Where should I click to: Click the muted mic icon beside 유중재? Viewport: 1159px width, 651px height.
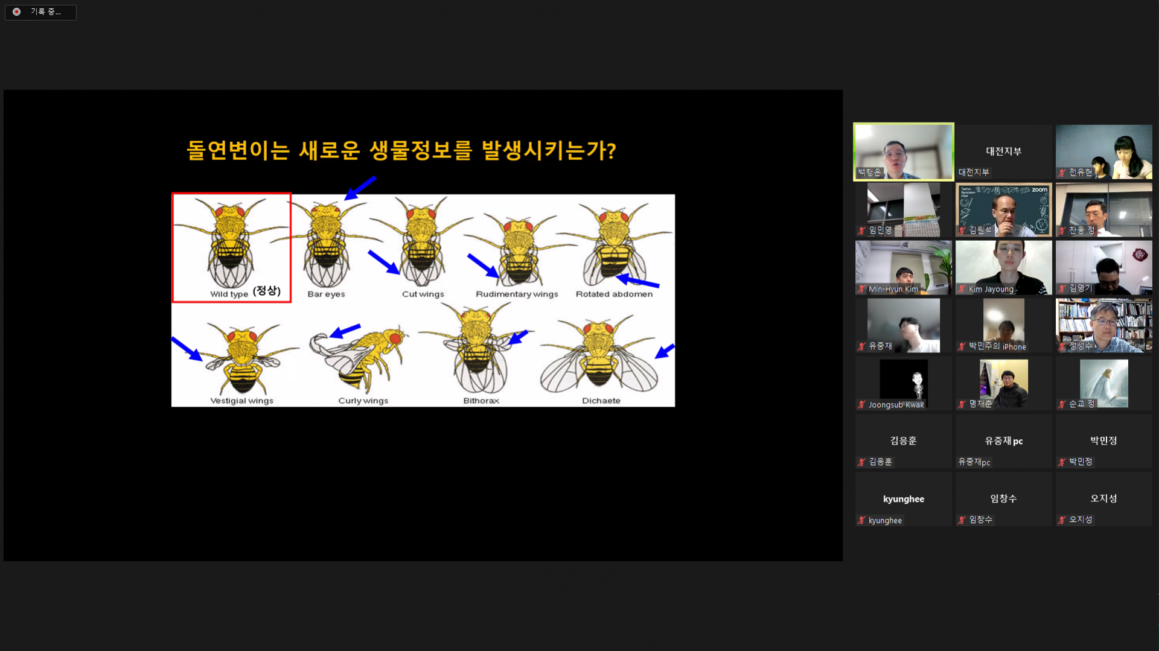[862, 346]
